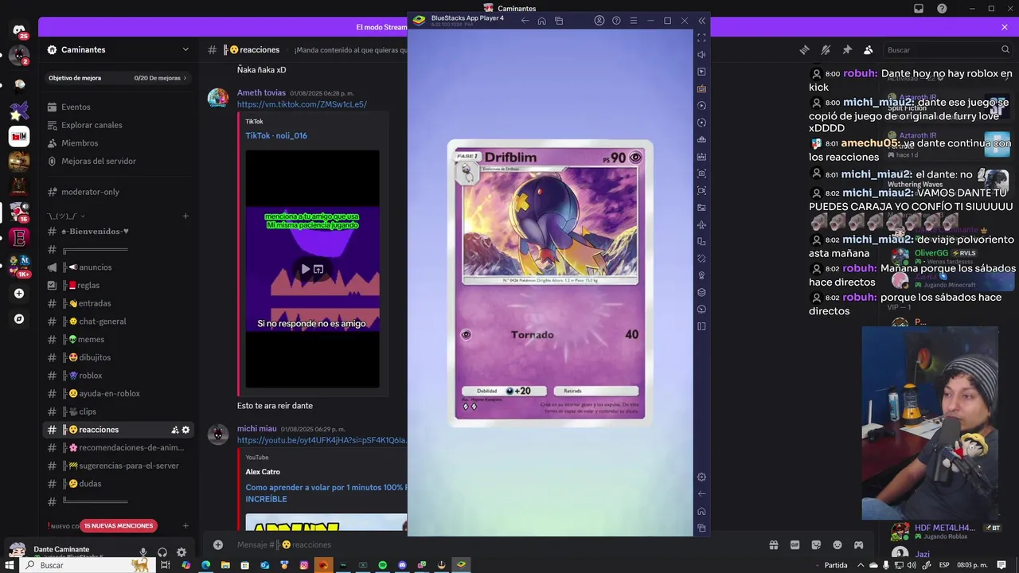
Task: Toggle the Discord member list
Action: point(869,49)
